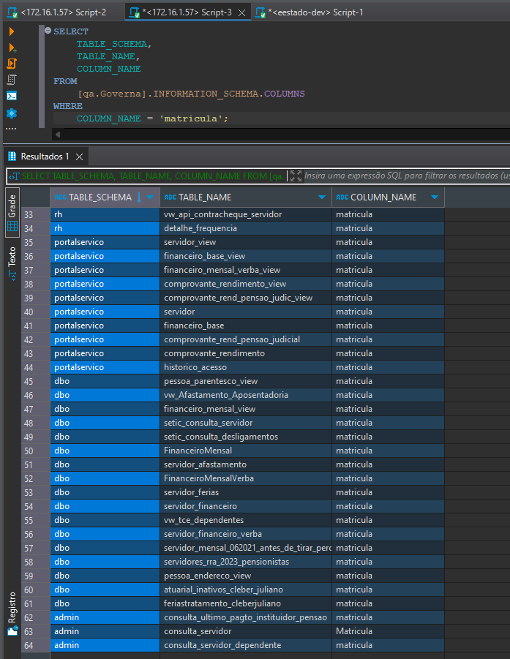Click the SQL filter expression field
This screenshot has height=659, width=510.
pyautogui.click(x=407, y=176)
